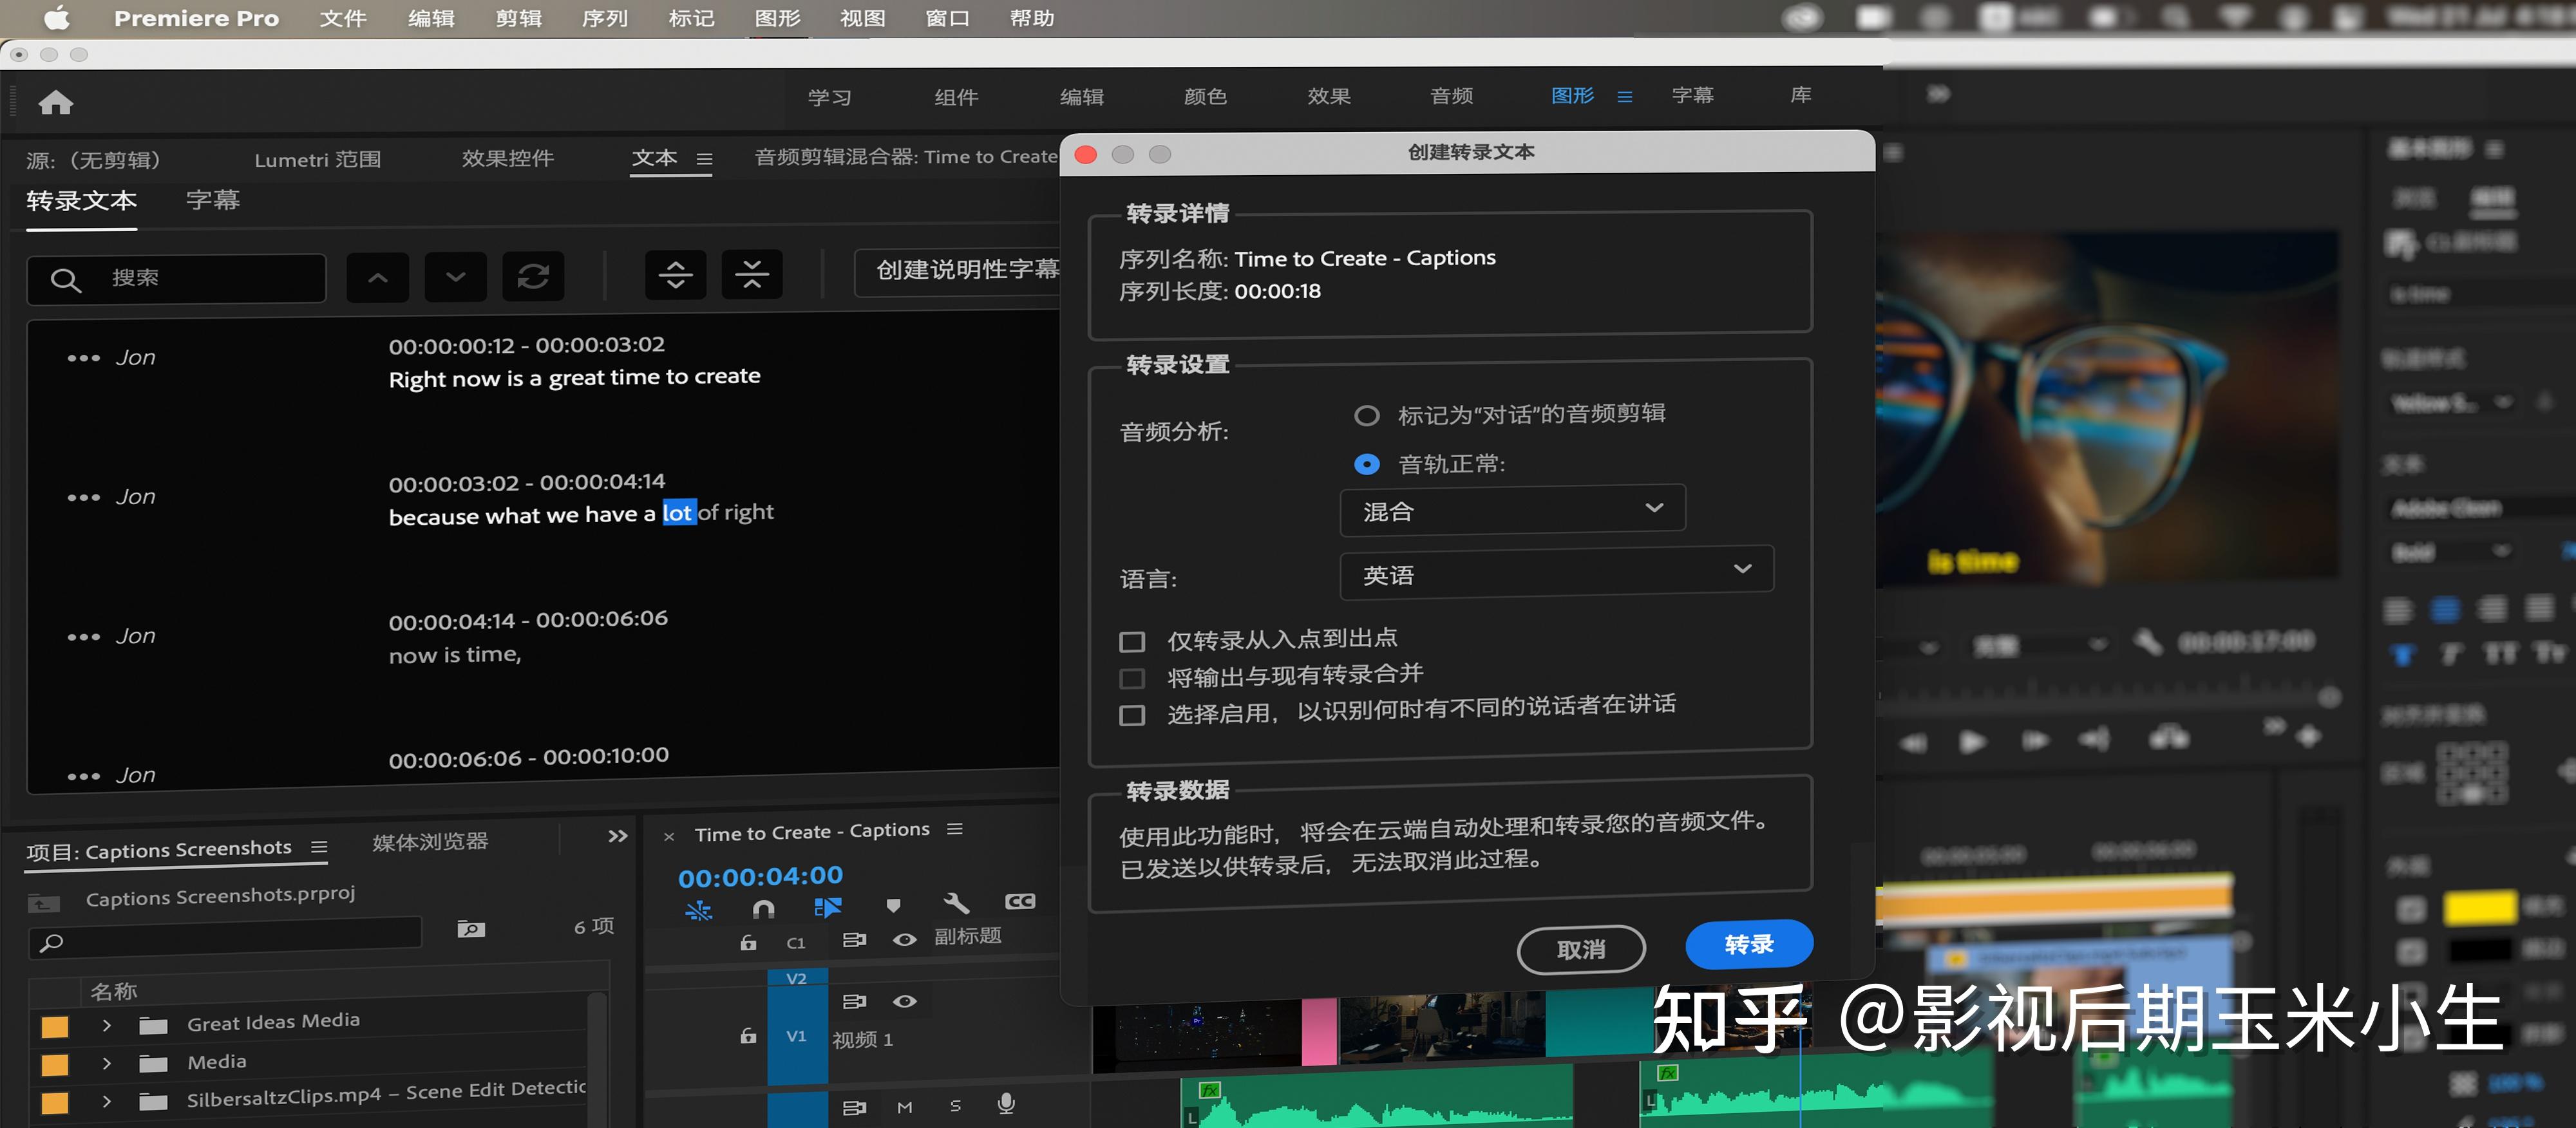Viewport: 2576px width, 1128px height.
Task: Open the 媒体浏览器 tab
Action: tap(430, 842)
